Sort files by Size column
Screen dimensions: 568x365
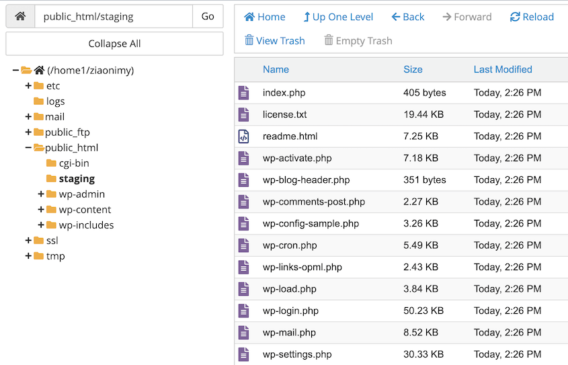coord(413,69)
